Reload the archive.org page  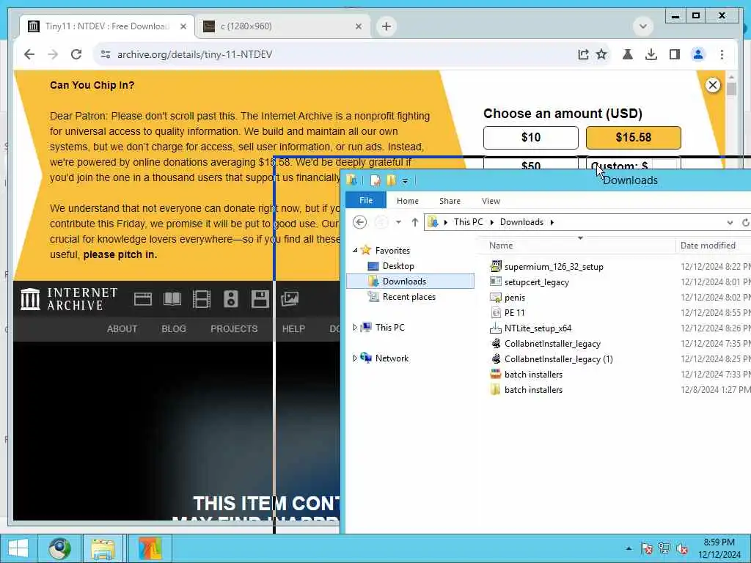tap(76, 54)
